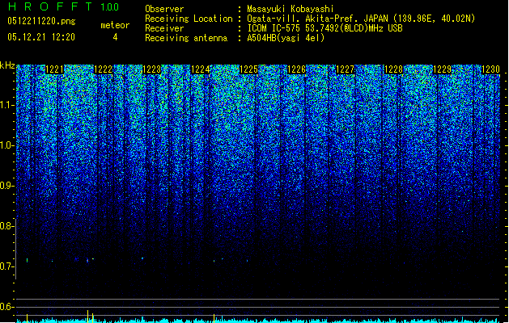Click the 'meteor' label
This screenshot has width=509, height=323.
[115, 25]
